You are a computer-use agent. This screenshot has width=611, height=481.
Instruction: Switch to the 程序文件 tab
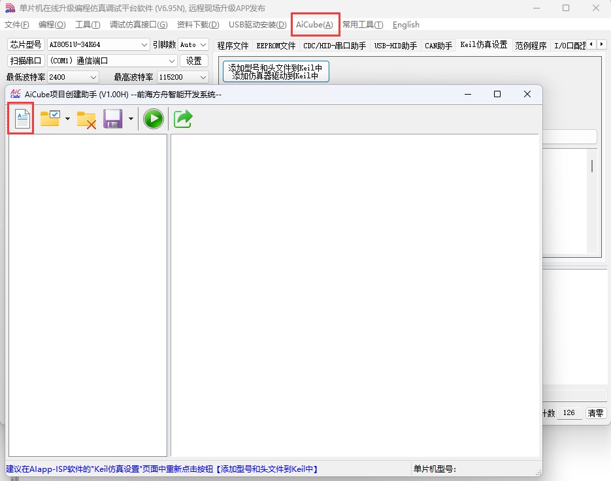click(233, 46)
